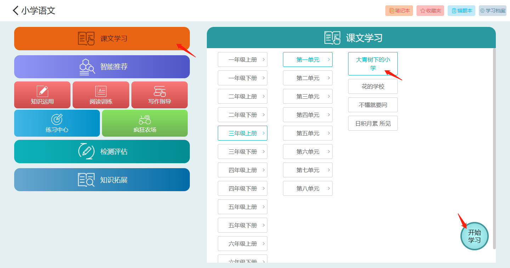Open the 知识运用 module
510x268 pixels.
click(x=42, y=95)
